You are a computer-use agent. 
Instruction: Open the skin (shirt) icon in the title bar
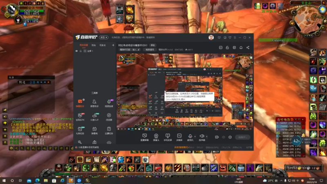click(230, 38)
